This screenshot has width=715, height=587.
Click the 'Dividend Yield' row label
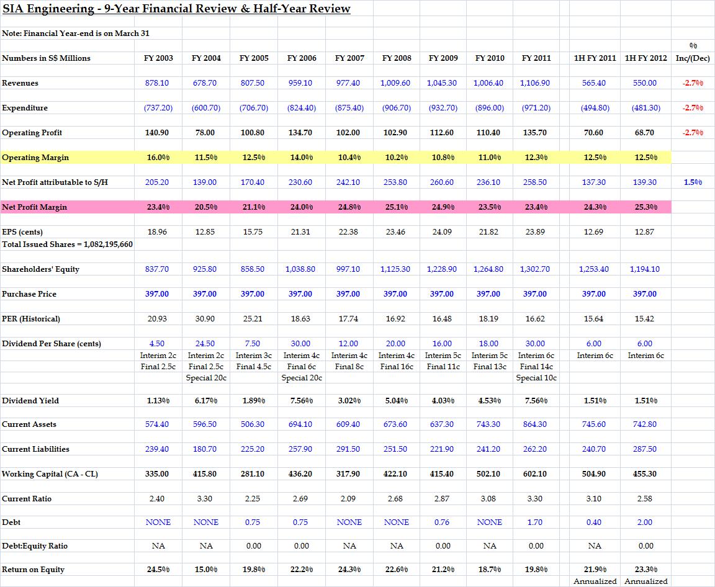pos(30,401)
